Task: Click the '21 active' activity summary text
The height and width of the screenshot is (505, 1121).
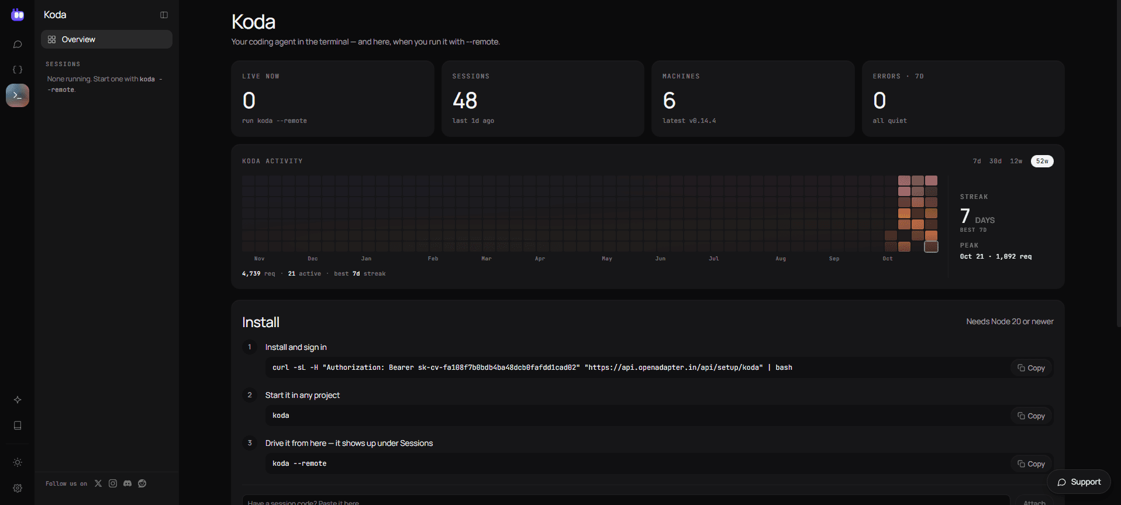Action: [305, 273]
